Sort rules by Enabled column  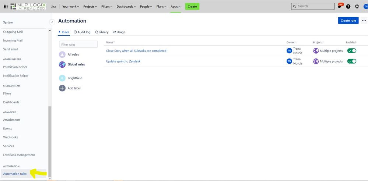coord(351,42)
